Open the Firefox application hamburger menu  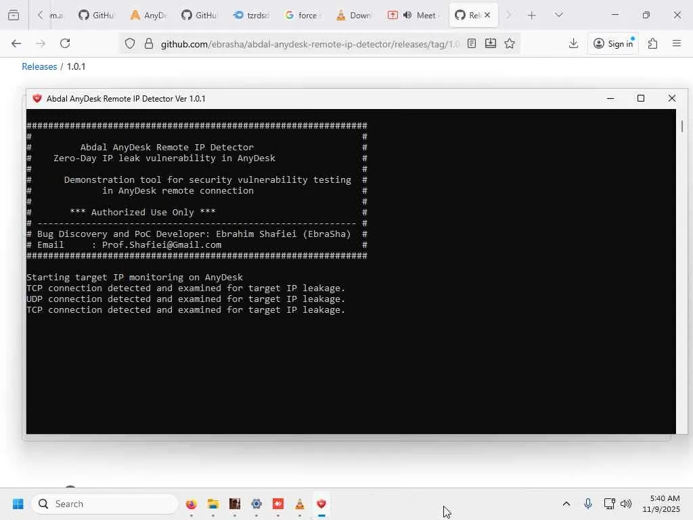click(x=677, y=43)
